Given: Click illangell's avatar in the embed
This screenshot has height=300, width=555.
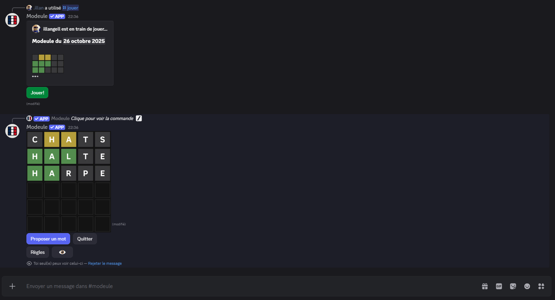Looking at the screenshot, I should pyautogui.click(x=36, y=29).
